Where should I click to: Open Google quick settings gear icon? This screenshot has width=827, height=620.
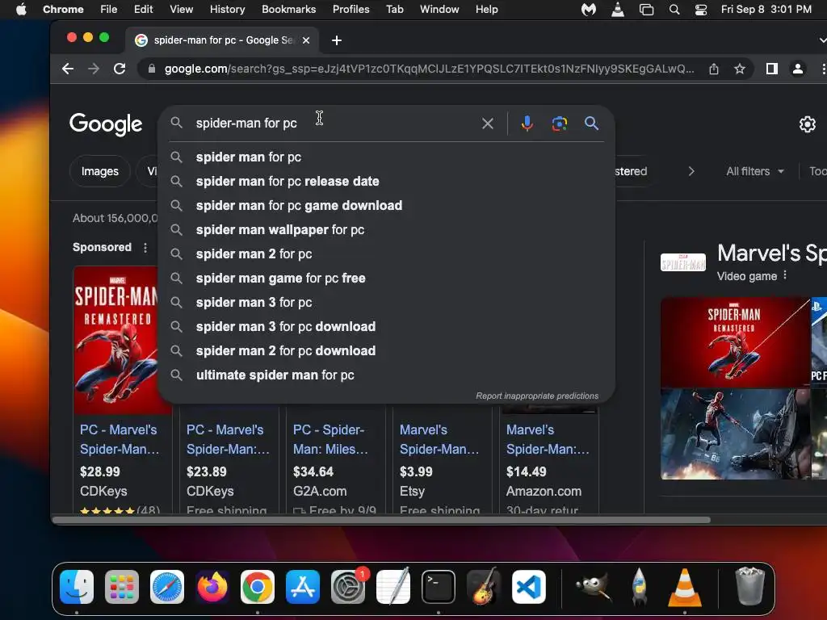(807, 124)
